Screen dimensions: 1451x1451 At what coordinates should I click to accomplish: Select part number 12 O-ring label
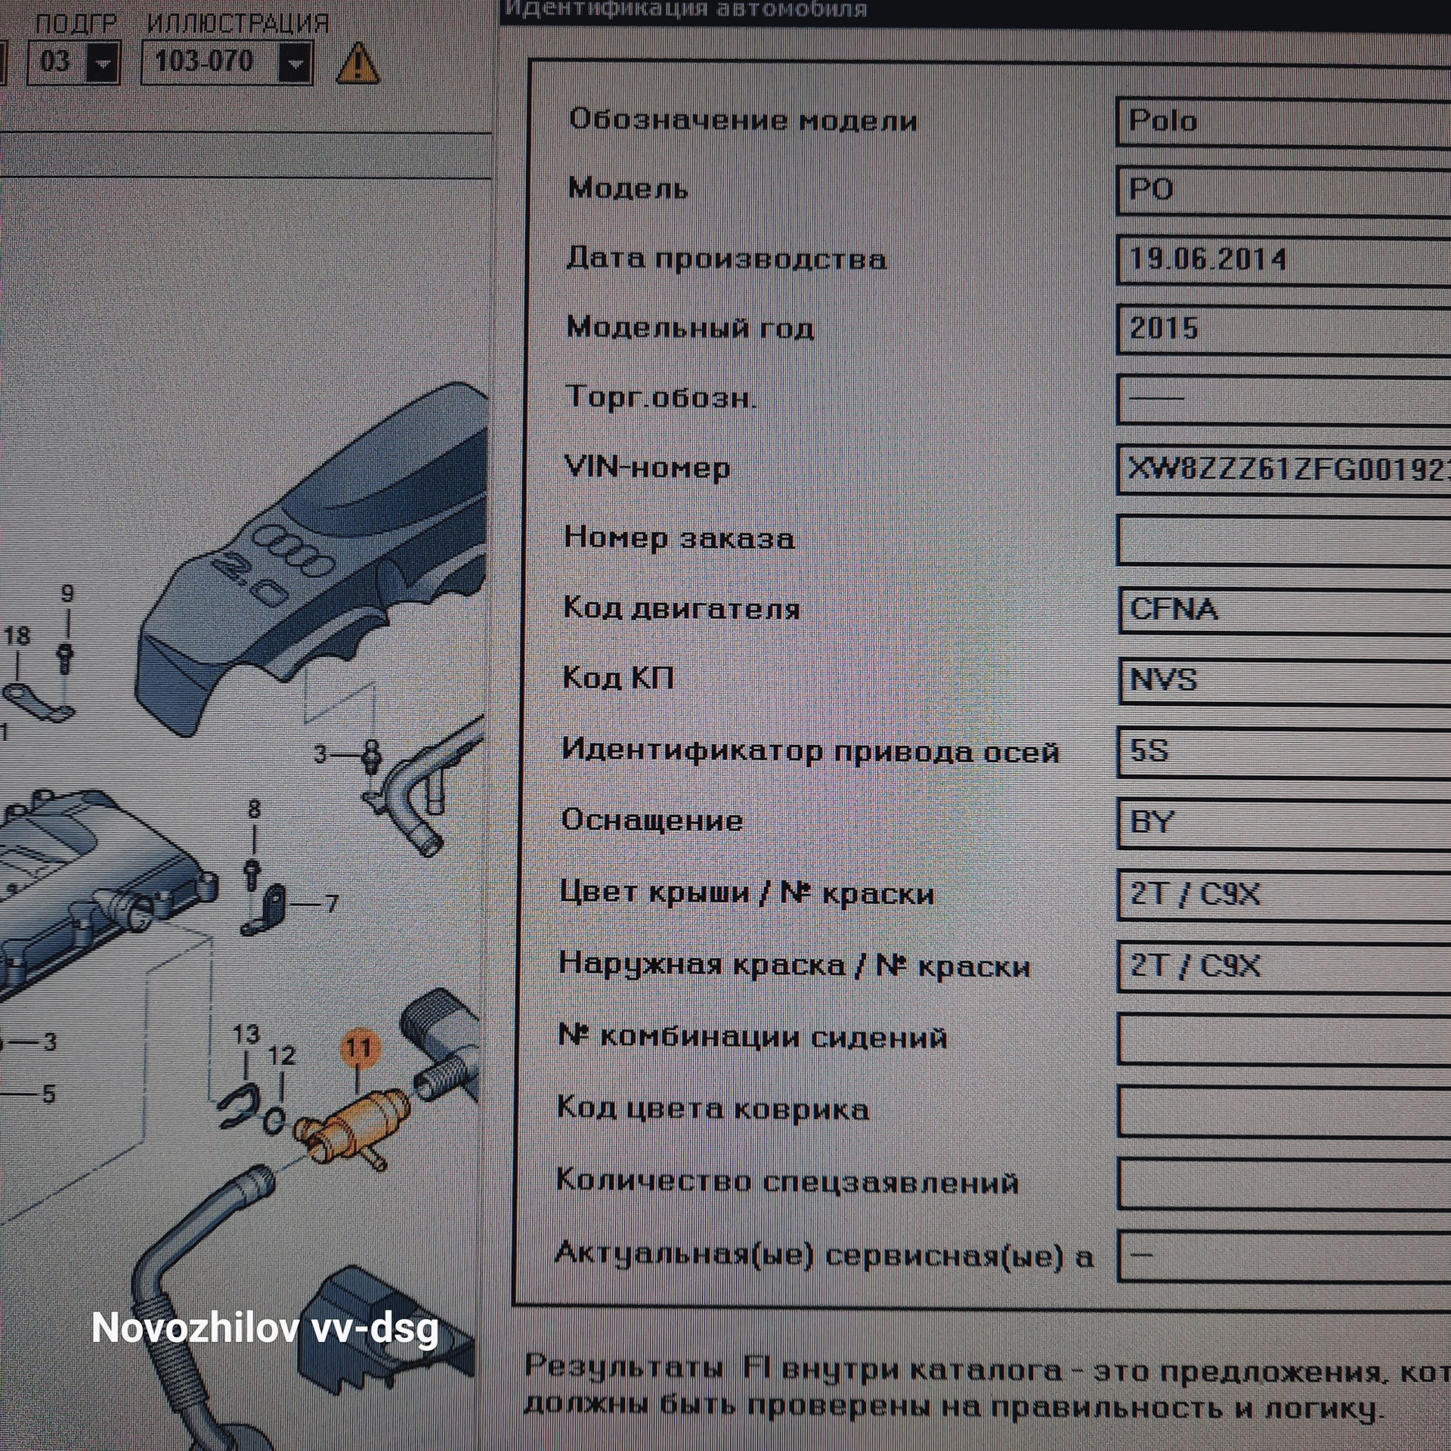click(x=282, y=1055)
